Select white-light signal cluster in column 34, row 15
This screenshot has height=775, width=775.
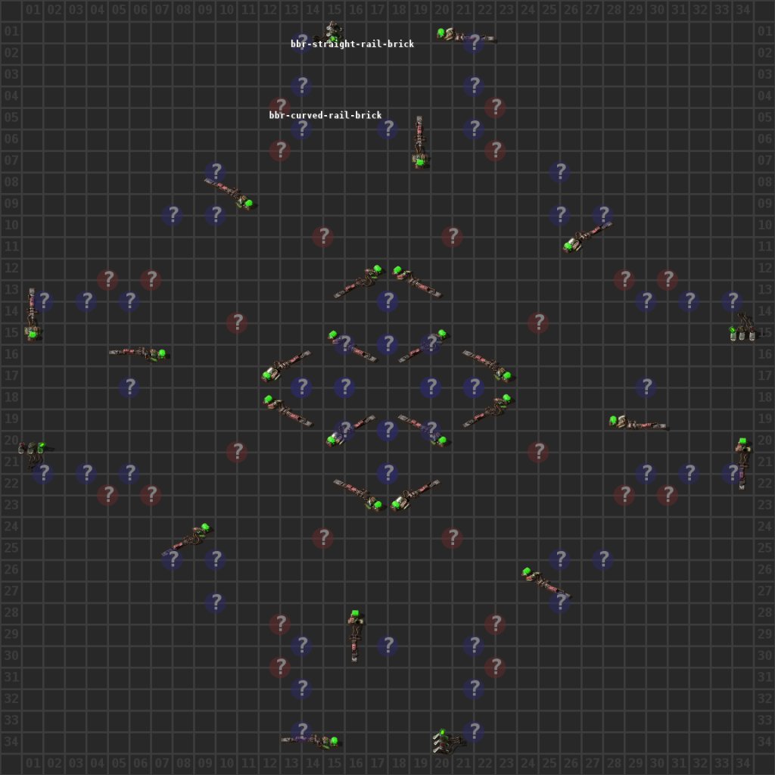click(x=743, y=327)
